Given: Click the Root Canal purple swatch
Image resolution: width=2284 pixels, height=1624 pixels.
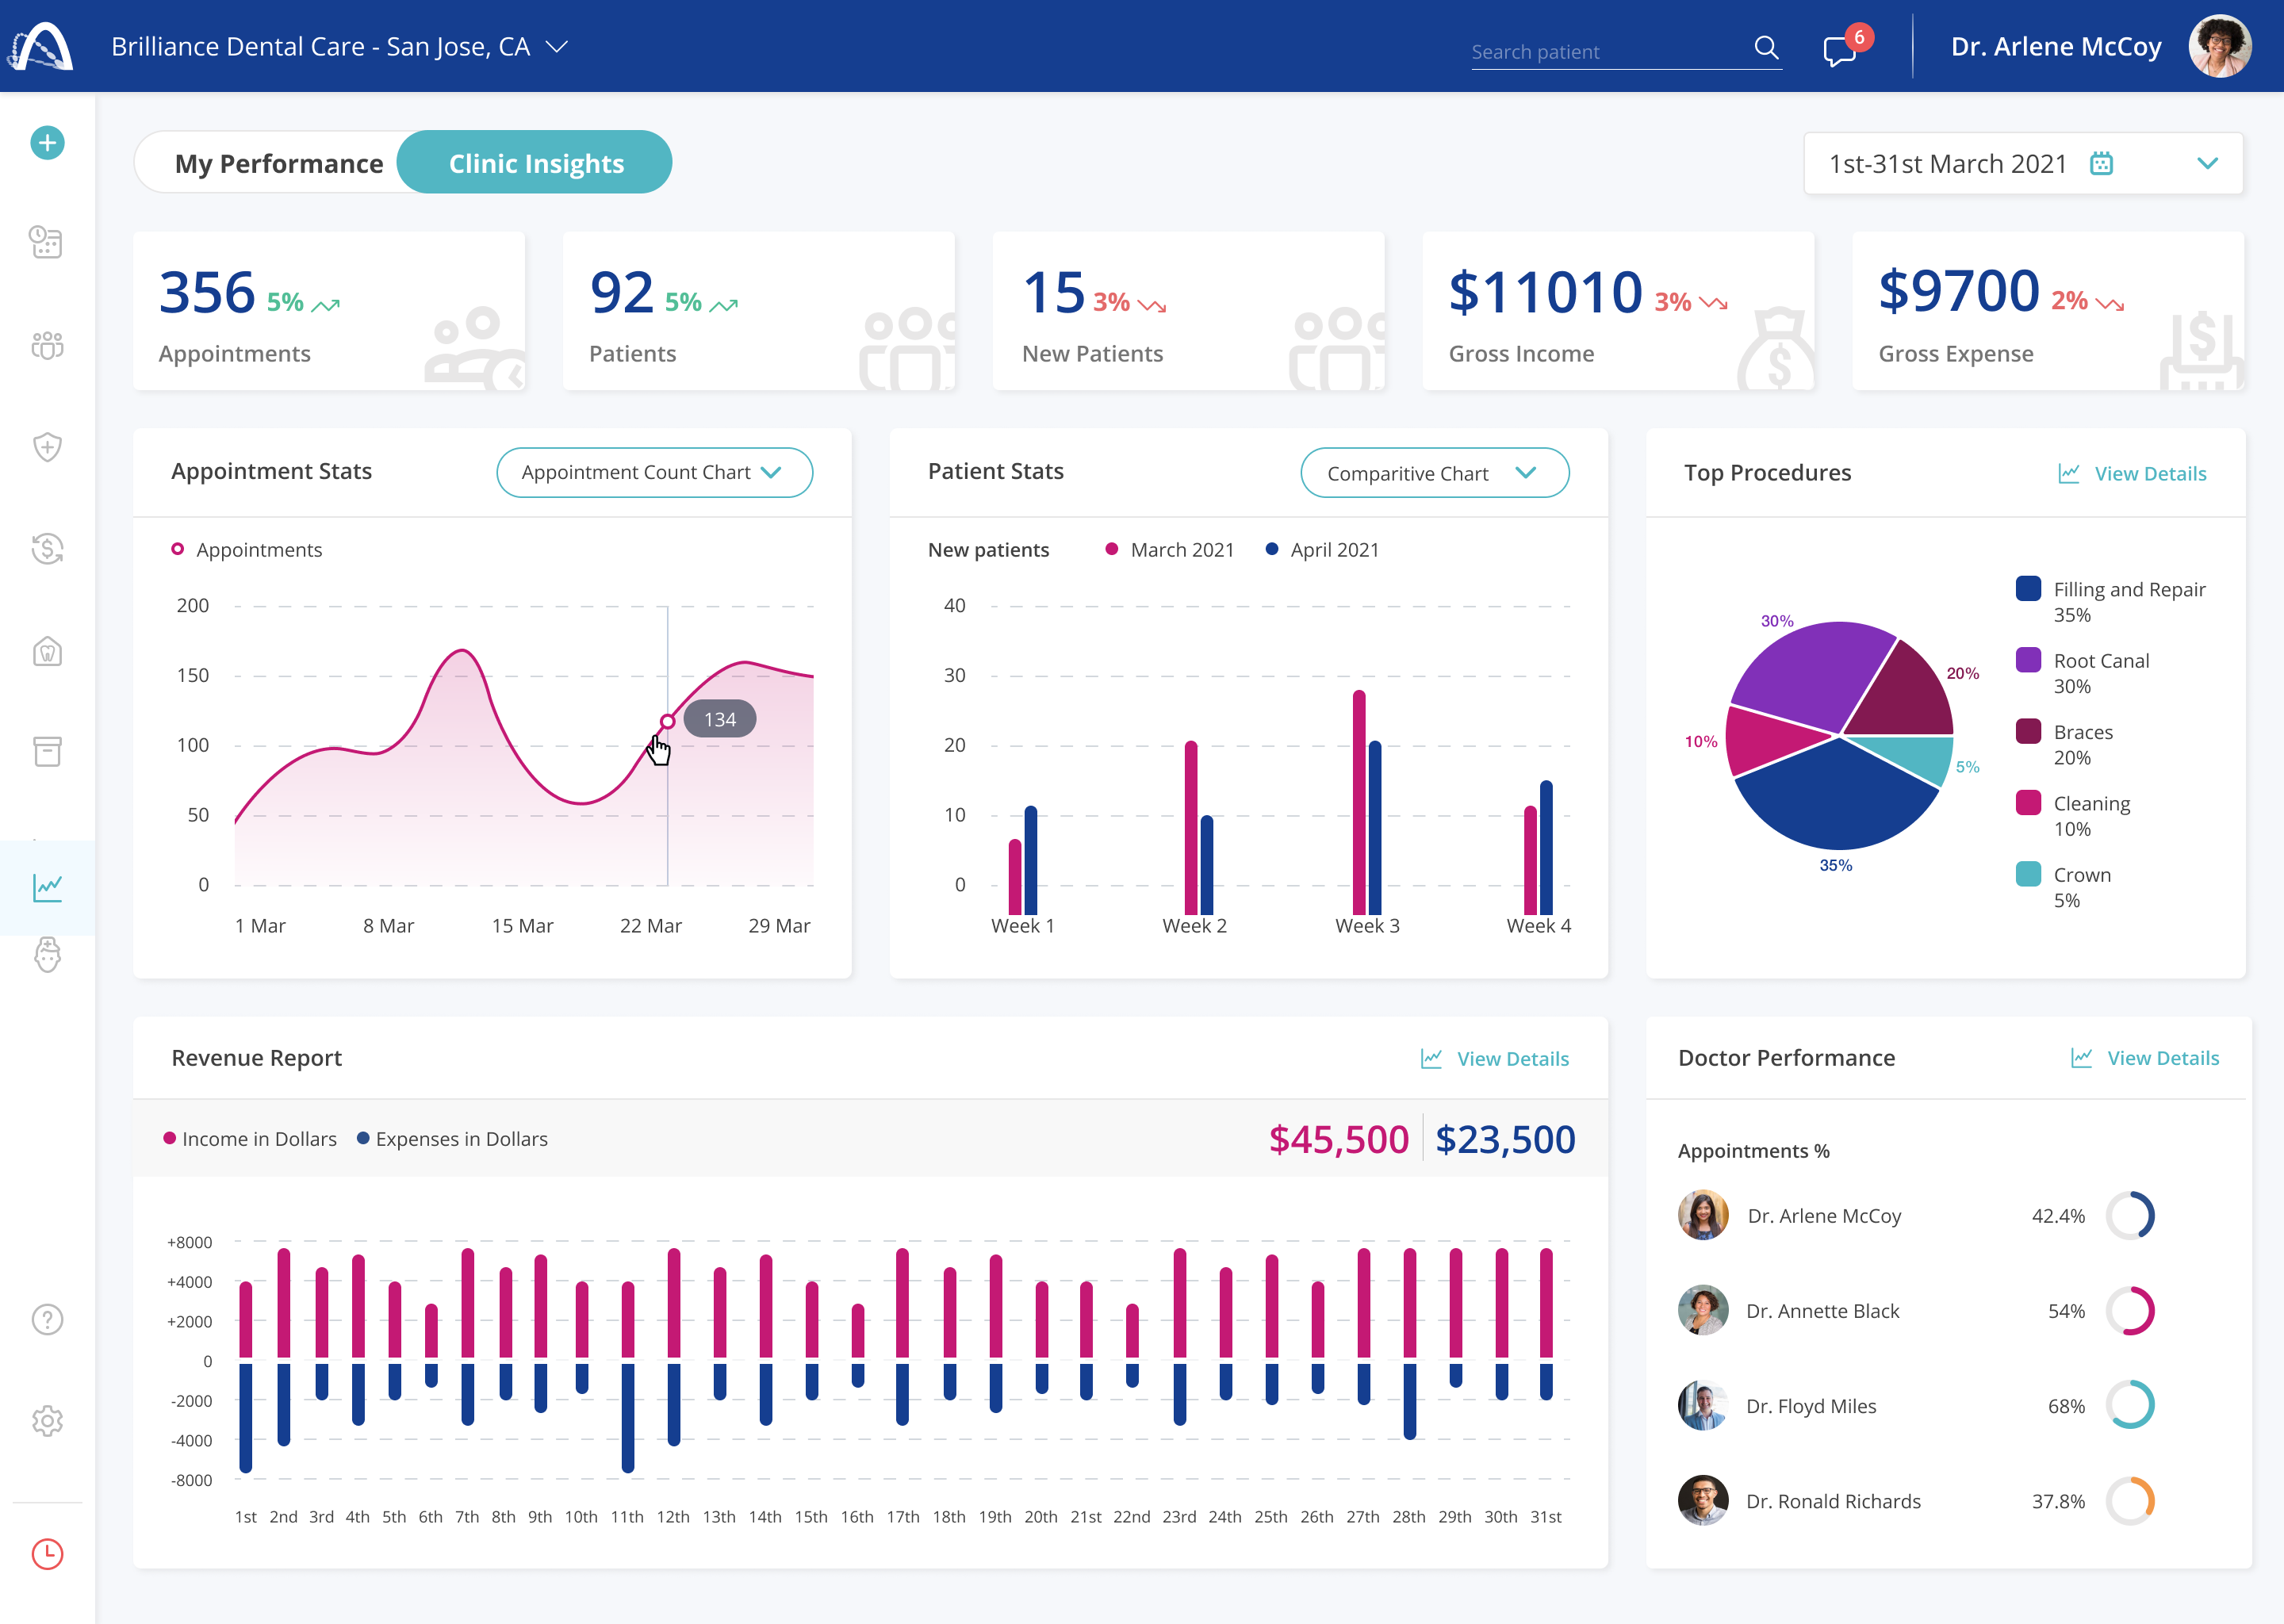Looking at the screenshot, I should [x=2028, y=659].
